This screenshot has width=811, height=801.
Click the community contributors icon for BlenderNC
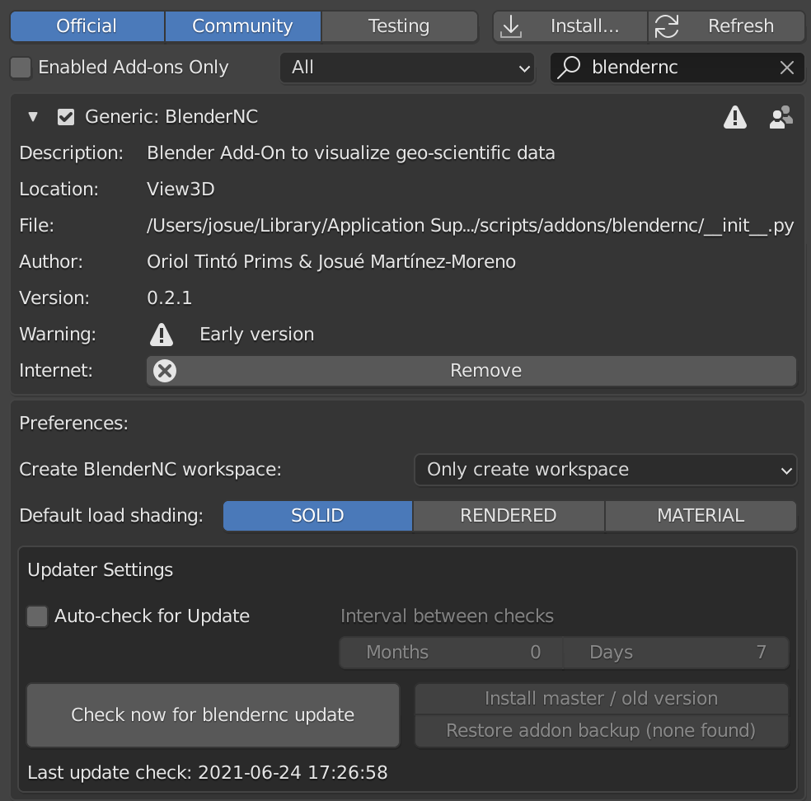click(779, 117)
